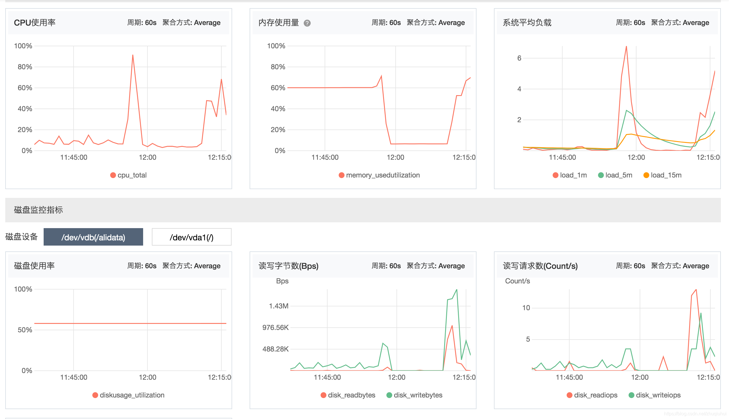
Task: Switch to the /dev/vda1(/) disk tab
Action: [x=191, y=237]
